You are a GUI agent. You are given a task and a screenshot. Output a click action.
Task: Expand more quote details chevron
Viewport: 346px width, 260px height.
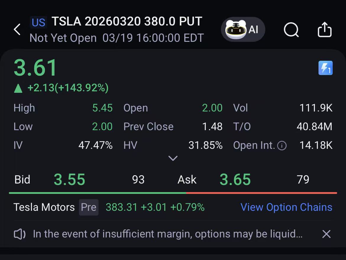point(173,158)
